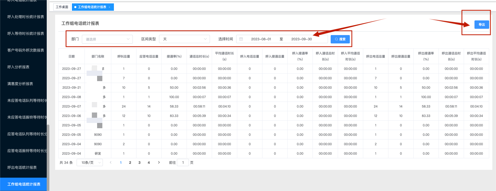496x191 pixels.
Task: Click the 2023-09-21 date cell
Action: click(x=71, y=88)
